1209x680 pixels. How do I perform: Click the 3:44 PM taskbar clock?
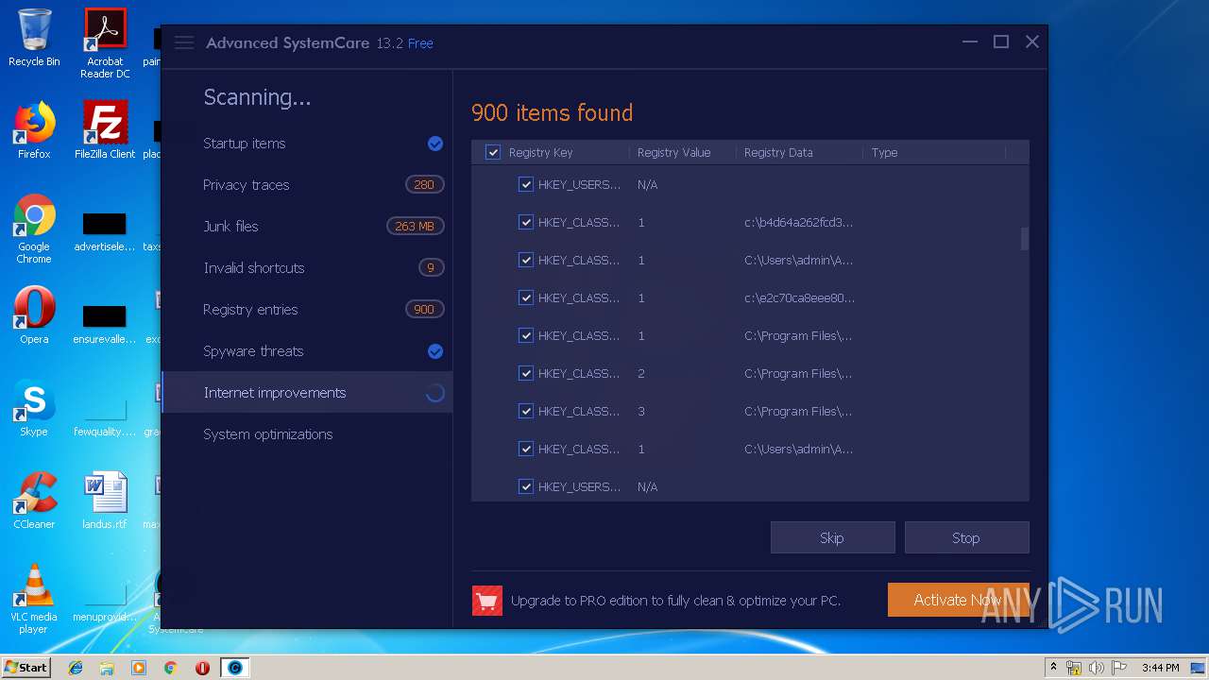coord(1160,668)
